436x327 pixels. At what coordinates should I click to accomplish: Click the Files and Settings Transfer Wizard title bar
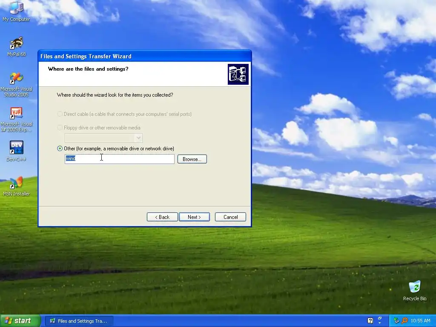pos(145,56)
